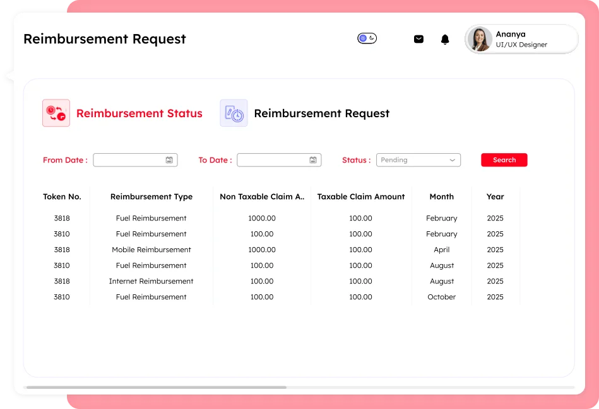
Task: Open the From Date calendar icon
Action: click(169, 160)
